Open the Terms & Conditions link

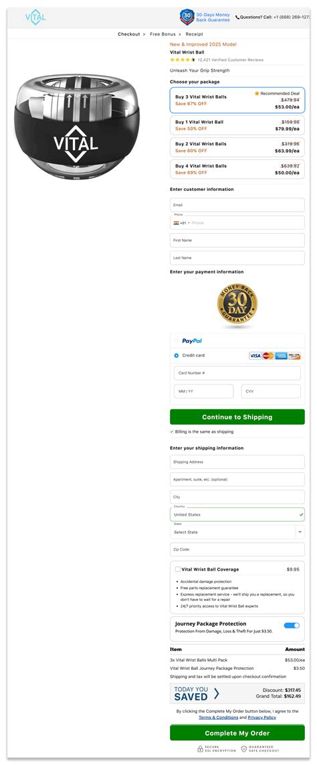219,717
